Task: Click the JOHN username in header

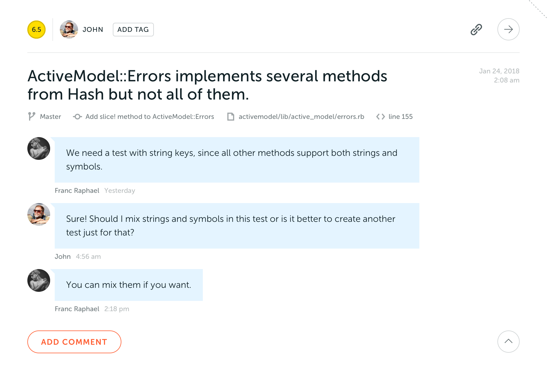Action: (x=93, y=30)
